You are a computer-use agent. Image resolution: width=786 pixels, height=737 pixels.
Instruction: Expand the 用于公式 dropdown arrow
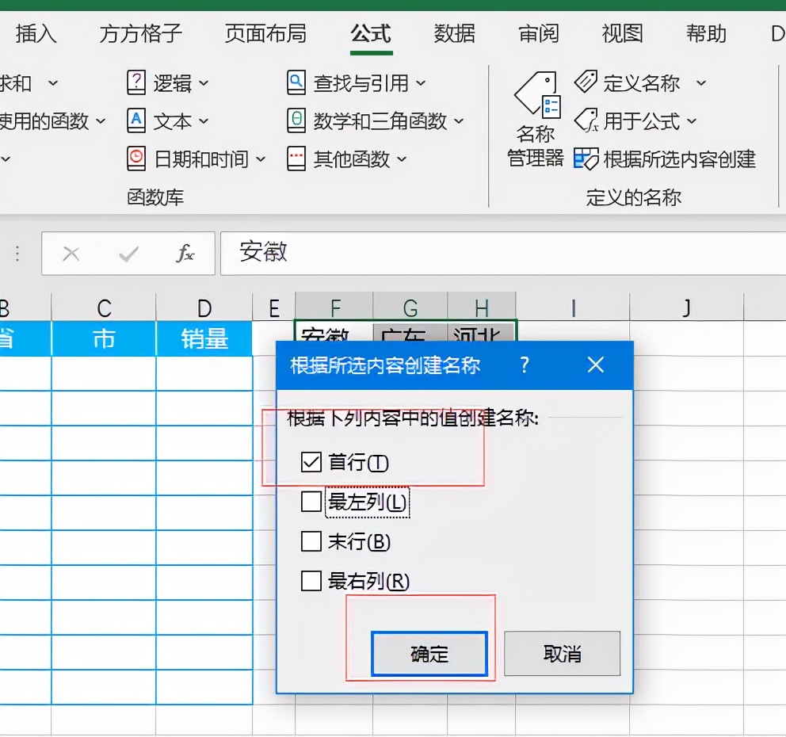pyautogui.click(x=692, y=121)
